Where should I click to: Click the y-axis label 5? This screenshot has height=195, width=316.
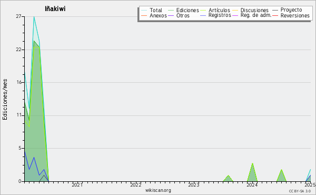(20, 148)
